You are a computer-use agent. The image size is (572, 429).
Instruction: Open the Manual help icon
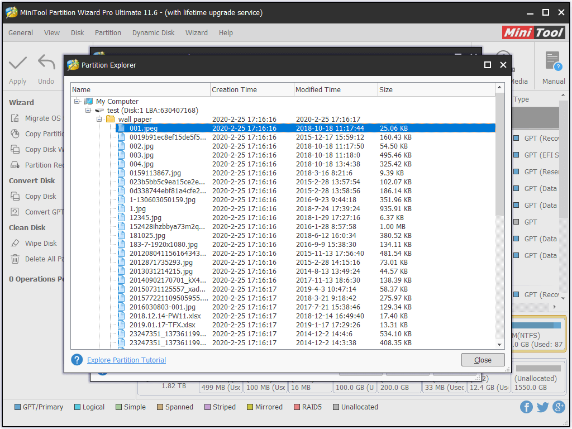(x=553, y=61)
